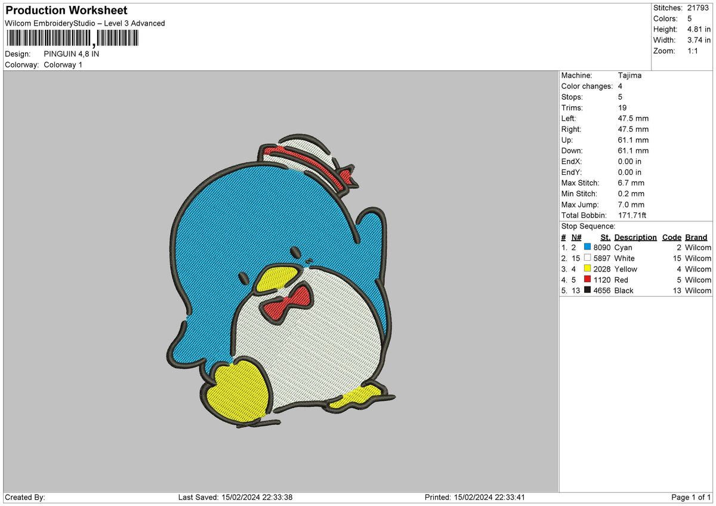Click the Width value 3.74 in
The image size is (716, 506).
coord(700,40)
